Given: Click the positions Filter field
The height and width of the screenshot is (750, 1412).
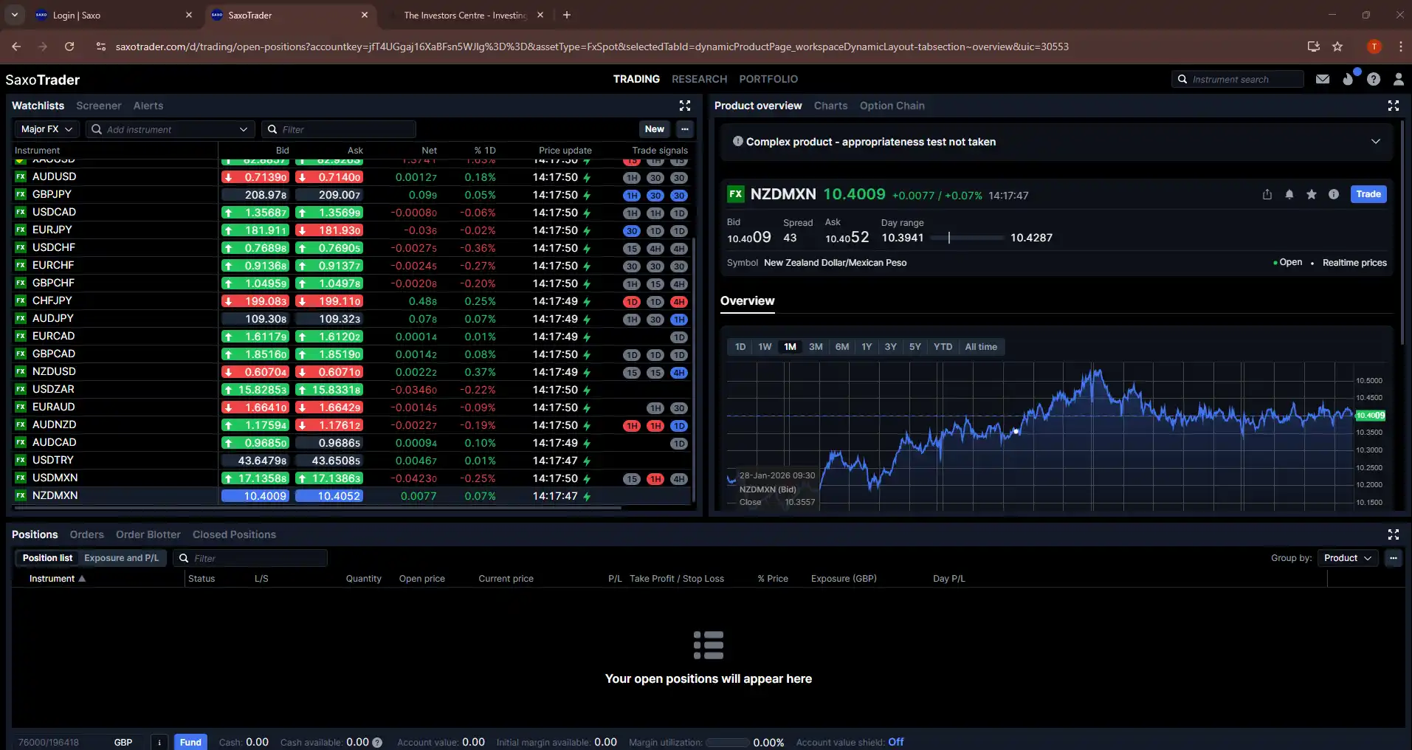Looking at the screenshot, I should click(250, 558).
